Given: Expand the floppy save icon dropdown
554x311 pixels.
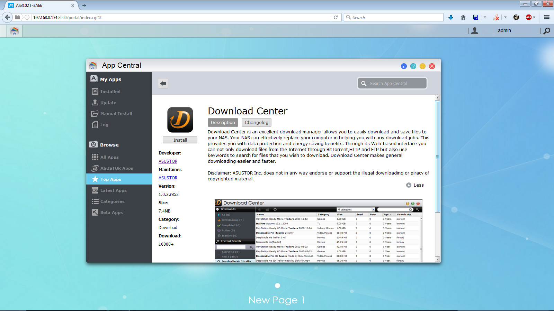Looking at the screenshot, I should (x=485, y=17).
